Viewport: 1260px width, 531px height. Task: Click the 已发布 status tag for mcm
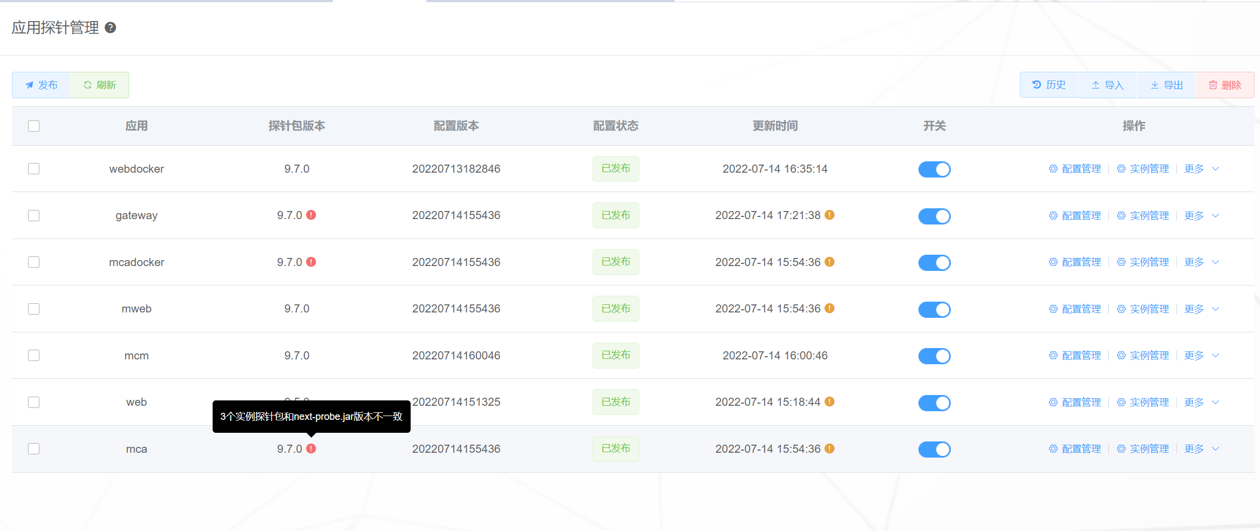pyautogui.click(x=616, y=356)
